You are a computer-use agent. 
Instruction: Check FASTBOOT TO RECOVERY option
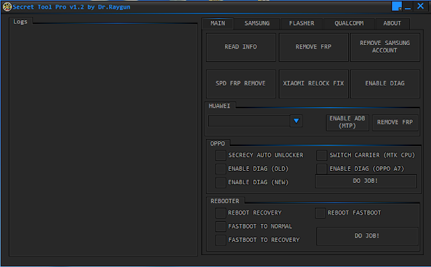coord(221,240)
